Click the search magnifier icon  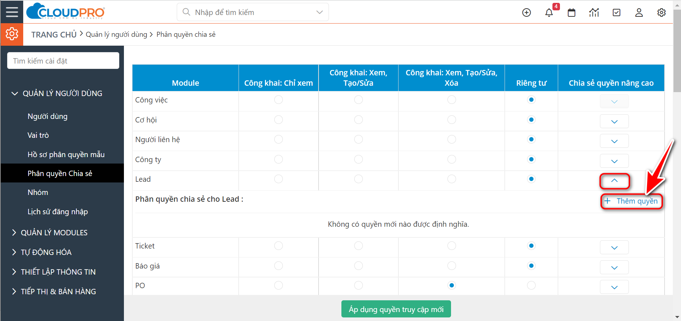[x=186, y=12]
